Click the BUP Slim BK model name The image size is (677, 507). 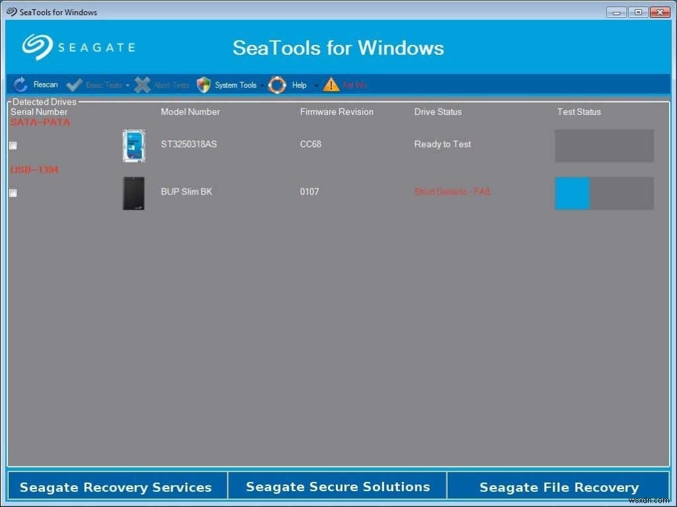click(186, 192)
